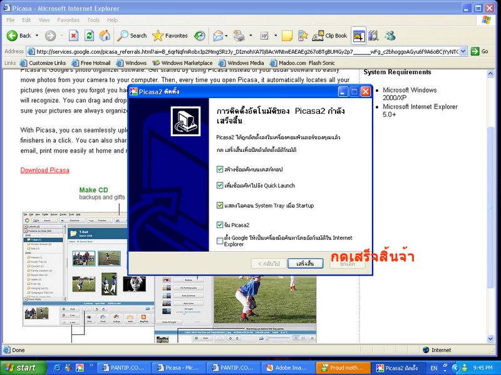Click the Edit with Word icon
The height and width of the screenshot is (375, 501).
pos(264,36)
